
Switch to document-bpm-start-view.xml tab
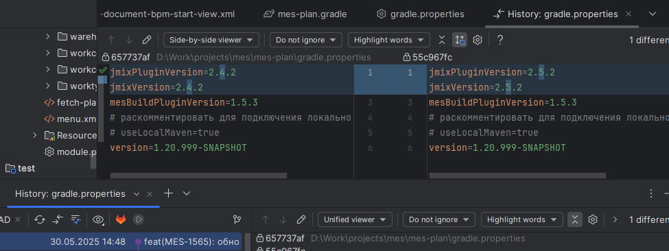[167, 14]
